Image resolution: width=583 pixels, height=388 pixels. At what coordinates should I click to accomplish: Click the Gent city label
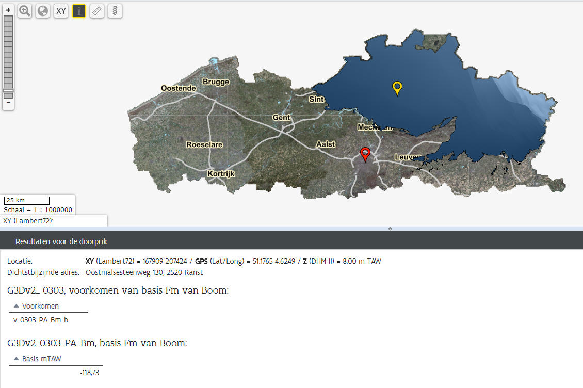[281, 118]
